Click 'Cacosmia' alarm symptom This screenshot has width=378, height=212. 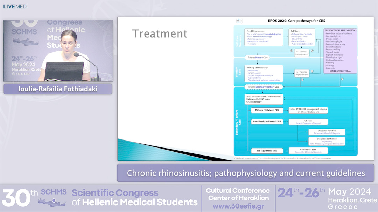(x=330, y=68)
